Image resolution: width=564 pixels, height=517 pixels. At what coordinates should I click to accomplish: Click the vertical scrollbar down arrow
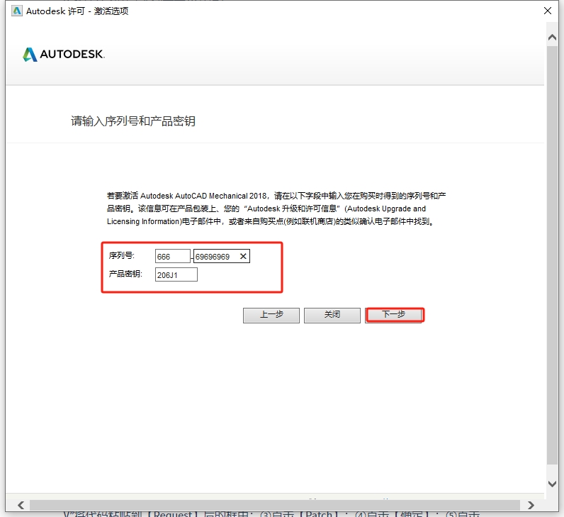[x=552, y=484]
